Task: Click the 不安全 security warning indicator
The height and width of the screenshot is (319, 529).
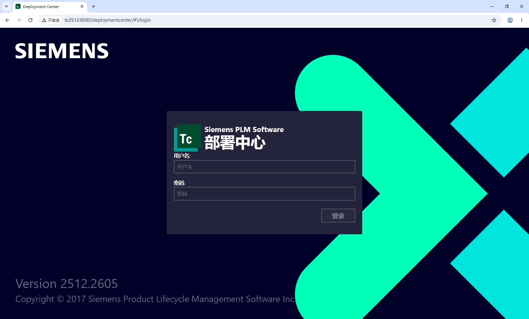Action: click(51, 20)
